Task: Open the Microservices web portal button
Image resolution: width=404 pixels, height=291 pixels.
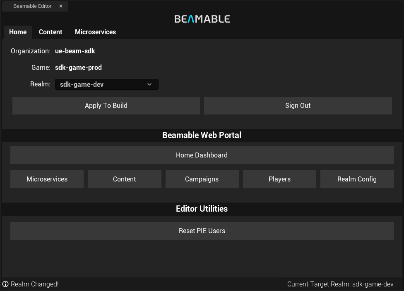Action: [47, 179]
